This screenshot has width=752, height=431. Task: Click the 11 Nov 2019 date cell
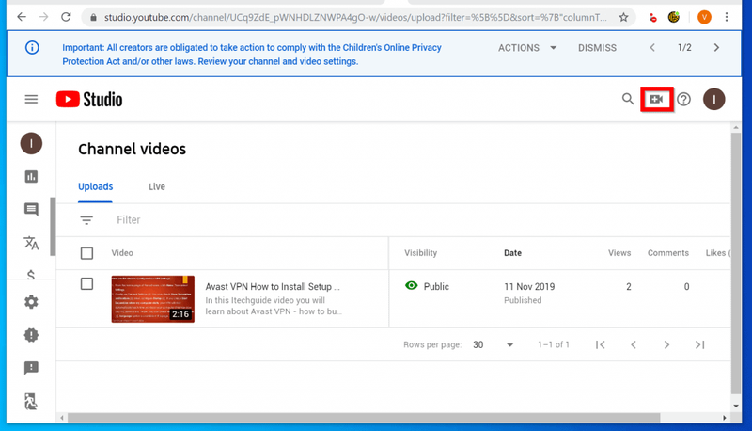tap(529, 286)
